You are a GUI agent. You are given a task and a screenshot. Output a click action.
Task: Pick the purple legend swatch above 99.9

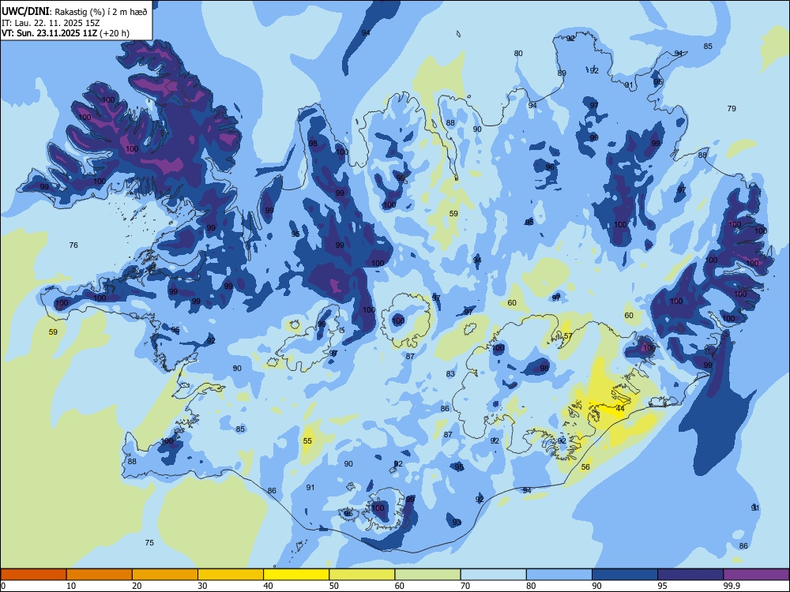pos(756,575)
